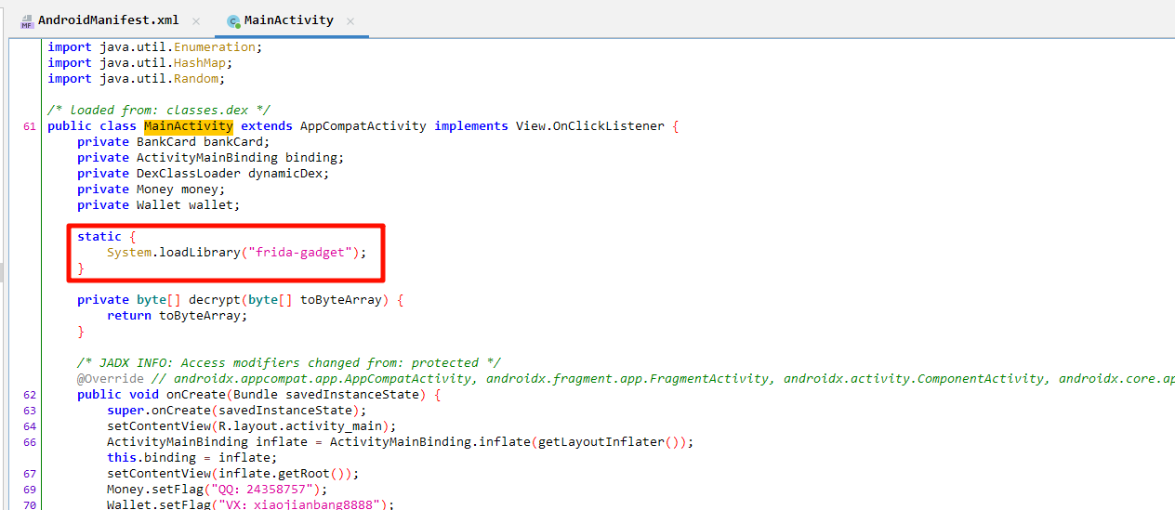The image size is (1175, 510).
Task: Click the "frida-gadget" string literal
Action: click(x=303, y=253)
